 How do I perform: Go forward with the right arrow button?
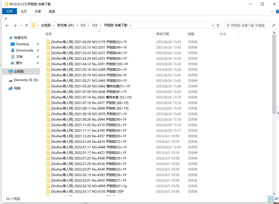coord(15,26)
